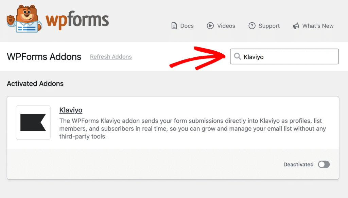Viewport: 348px width, 198px height.
Task: Click the Refresh Addons link
Action: click(111, 57)
